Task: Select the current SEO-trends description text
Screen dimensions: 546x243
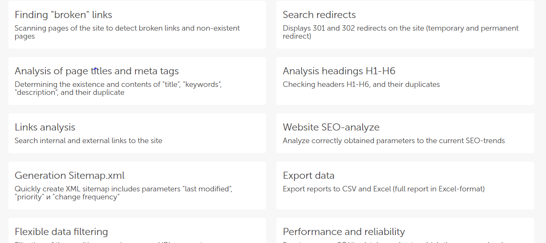Action: pos(394,141)
